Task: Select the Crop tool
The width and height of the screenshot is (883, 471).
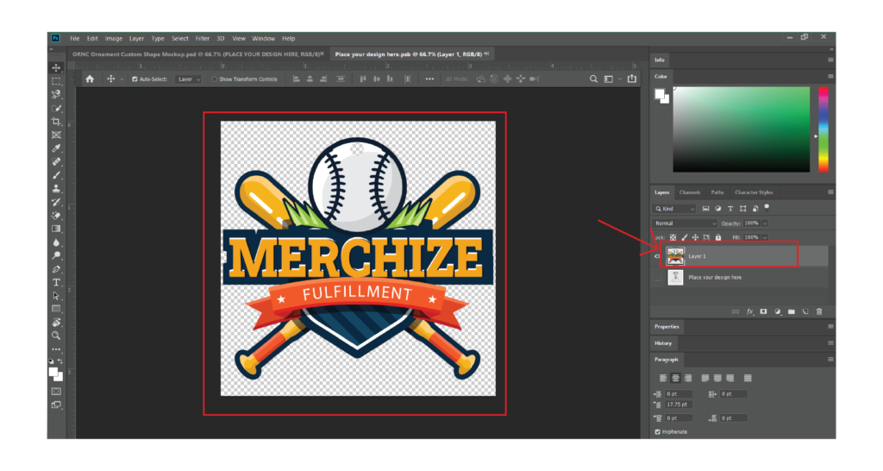Action: (x=56, y=122)
